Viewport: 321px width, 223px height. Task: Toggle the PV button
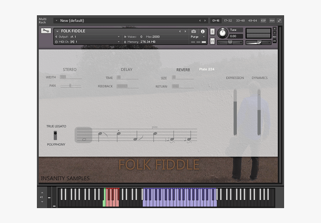click(x=275, y=41)
